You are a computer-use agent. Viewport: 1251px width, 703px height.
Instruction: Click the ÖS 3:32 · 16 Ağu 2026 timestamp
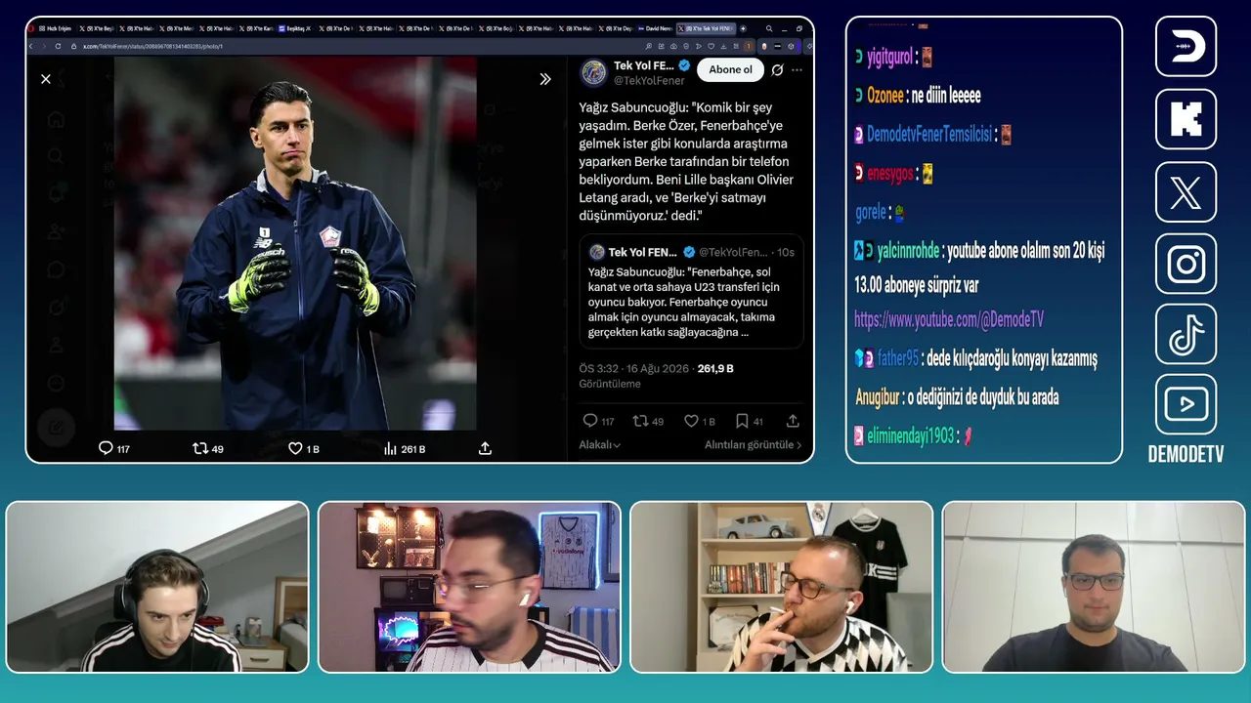click(x=634, y=369)
